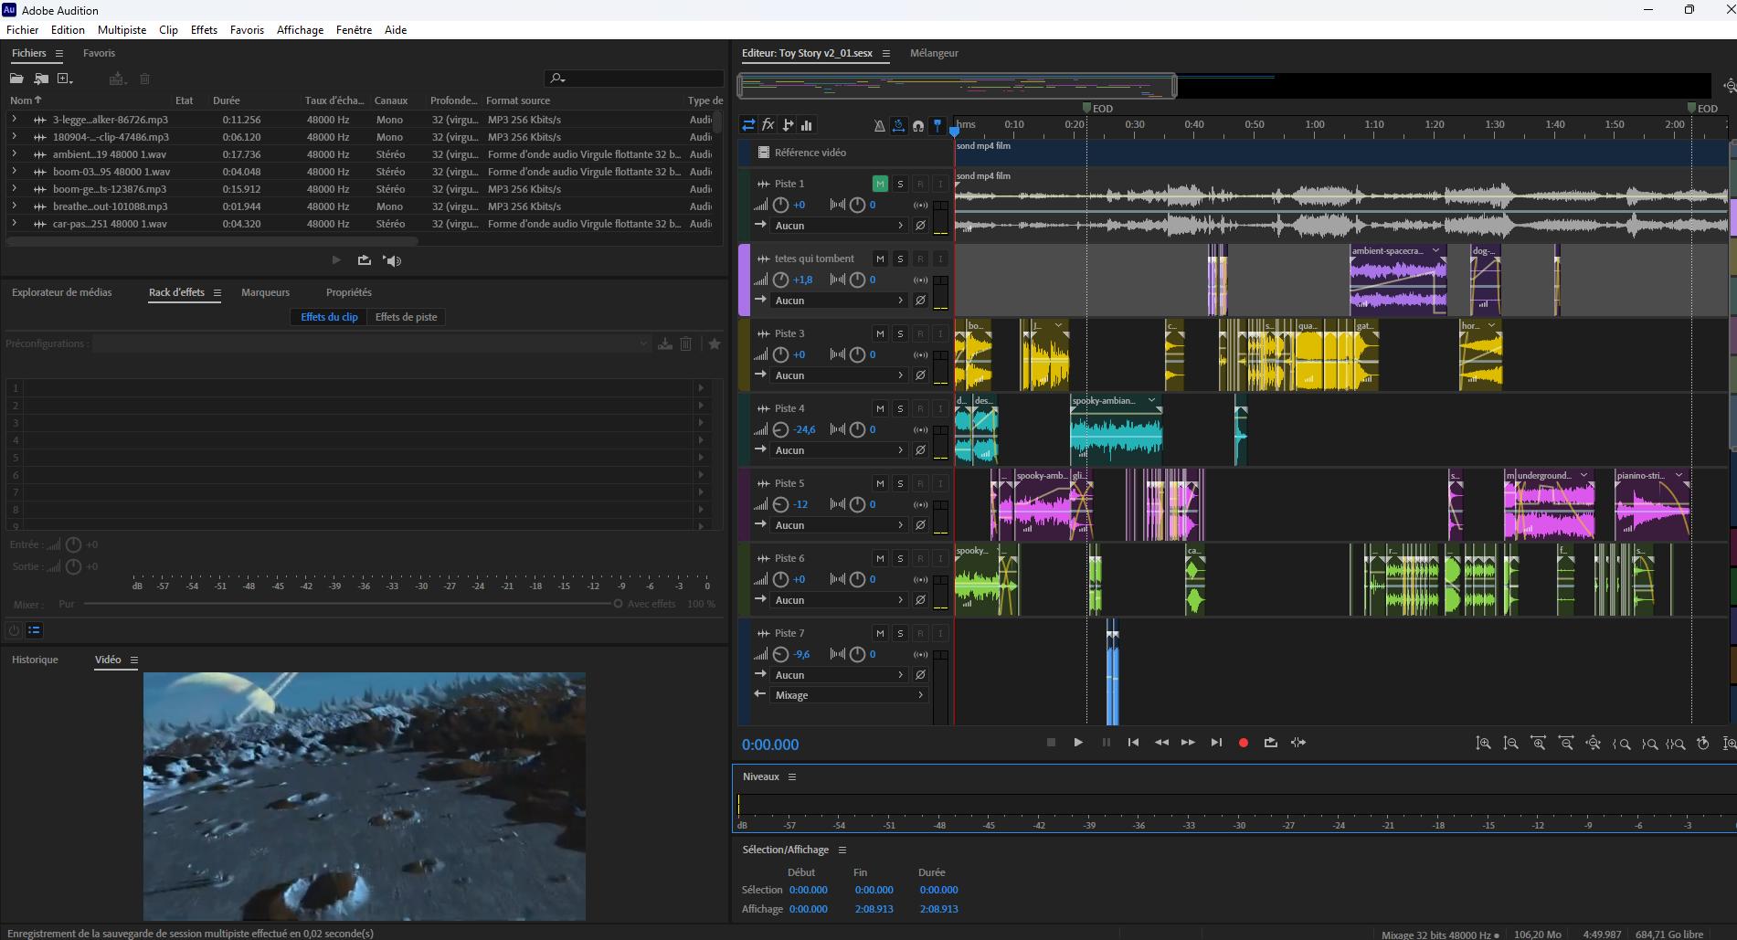This screenshot has height=940, width=1737.
Task: Click the Play button in transport controls
Action: pyautogui.click(x=1078, y=743)
